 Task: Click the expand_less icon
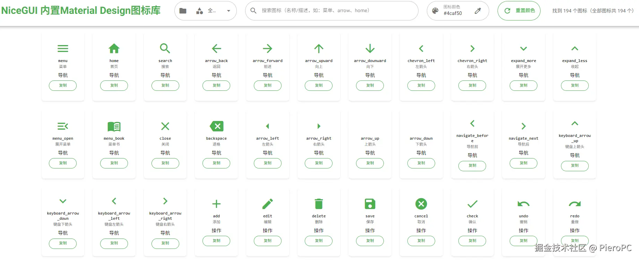point(575,49)
